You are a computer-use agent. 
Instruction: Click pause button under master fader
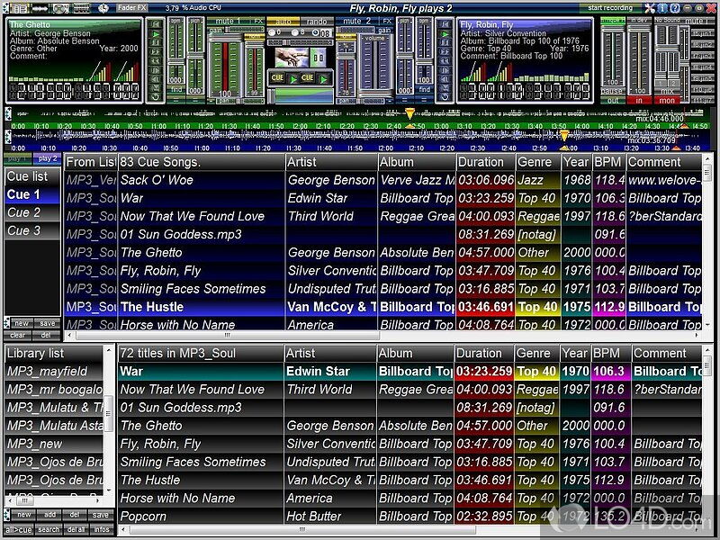[613, 92]
